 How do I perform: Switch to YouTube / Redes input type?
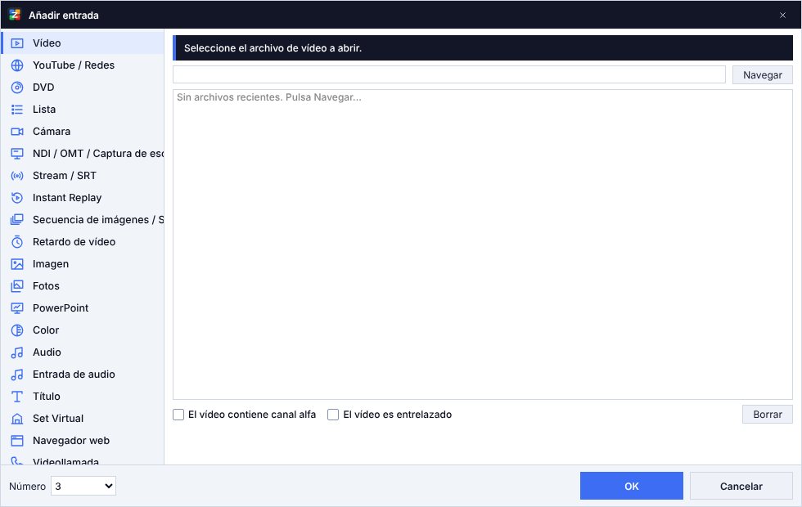point(83,65)
